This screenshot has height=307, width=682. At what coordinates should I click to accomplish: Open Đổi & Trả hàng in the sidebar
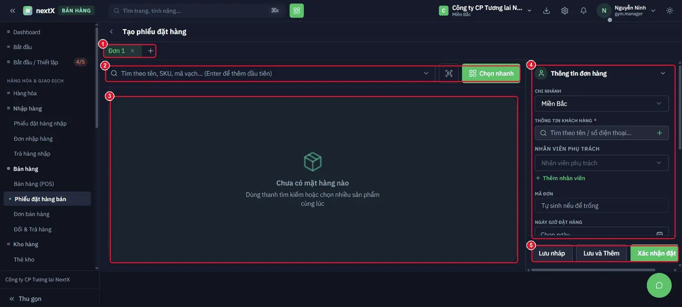(33, 229)
